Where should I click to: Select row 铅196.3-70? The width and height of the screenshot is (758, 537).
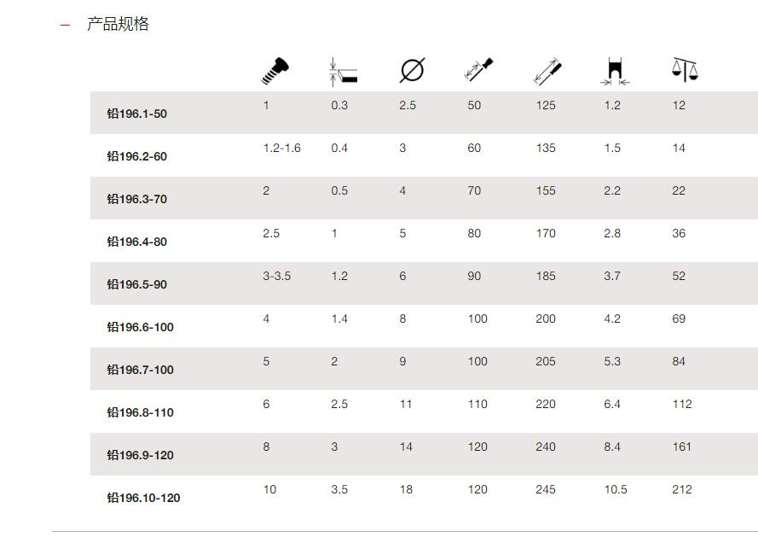[x=136, y=199]
